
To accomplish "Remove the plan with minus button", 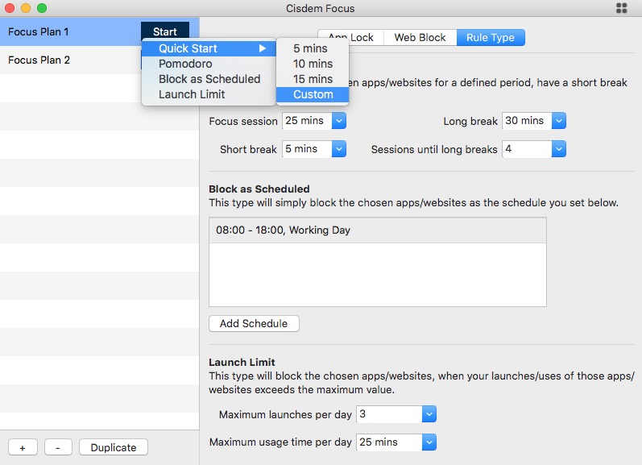I will (x=58, y=447).
